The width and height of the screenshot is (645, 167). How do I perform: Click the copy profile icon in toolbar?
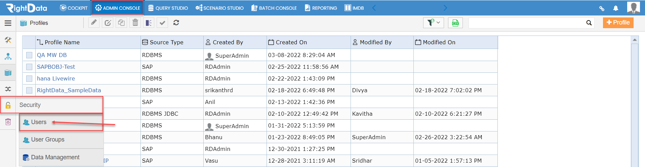pyautogui.click(x=121, y=22)
